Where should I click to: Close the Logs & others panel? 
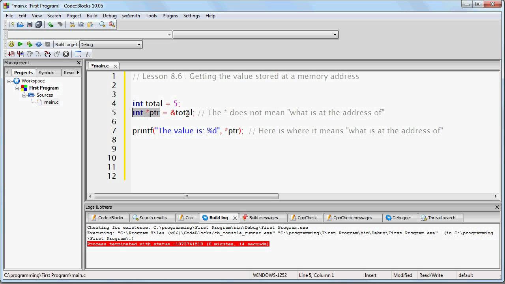[497, 207]
